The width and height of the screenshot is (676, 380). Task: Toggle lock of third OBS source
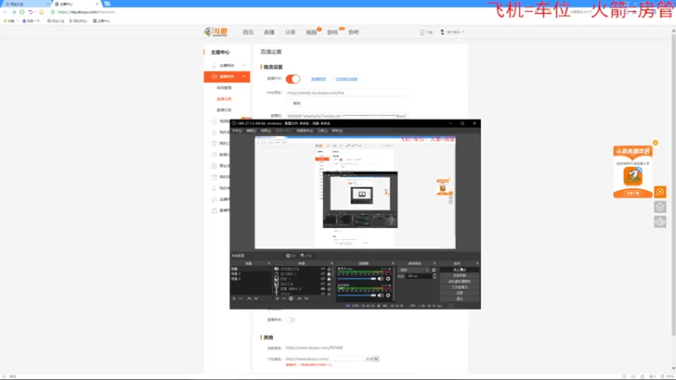pyautogui.click(x=329, y=279)
